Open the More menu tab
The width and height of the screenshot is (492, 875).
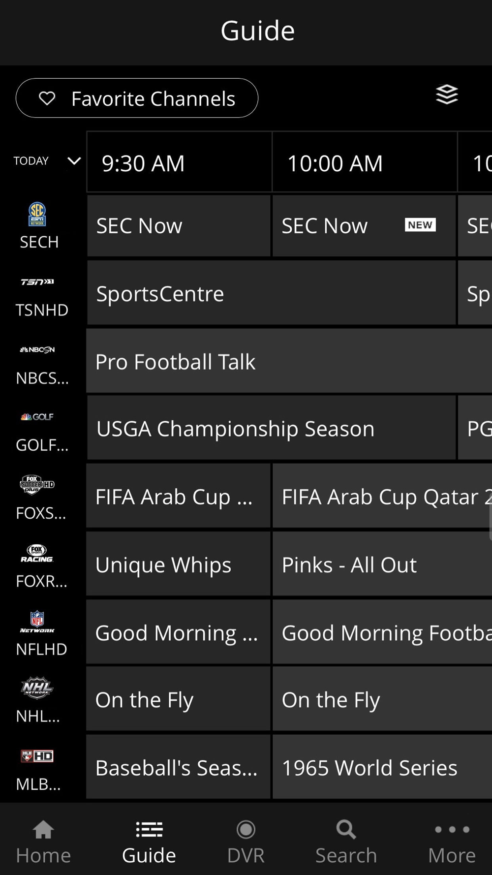(x=452, y=842)
